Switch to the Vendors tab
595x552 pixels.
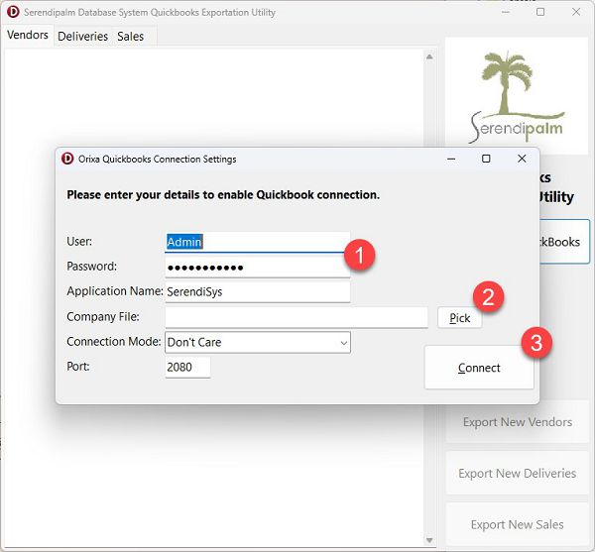click(28, 36)
